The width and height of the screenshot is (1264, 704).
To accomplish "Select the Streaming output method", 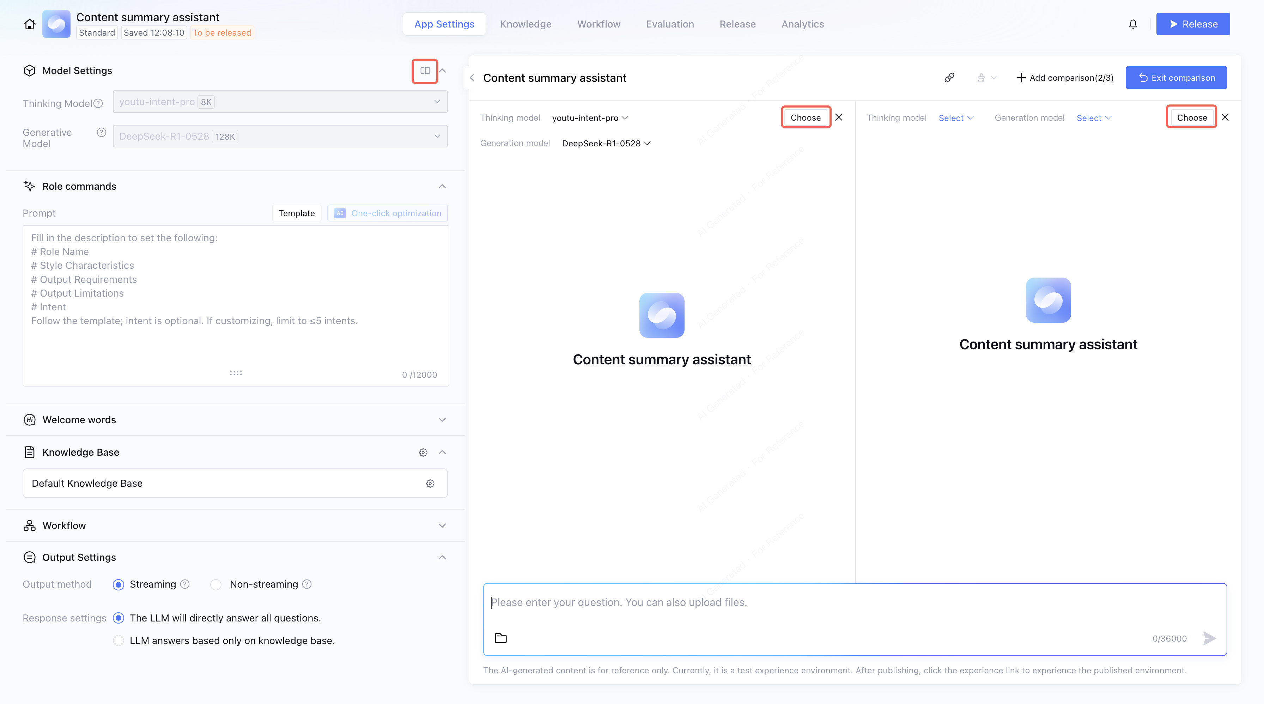I will pyautogui.click(x=118, y=584).
